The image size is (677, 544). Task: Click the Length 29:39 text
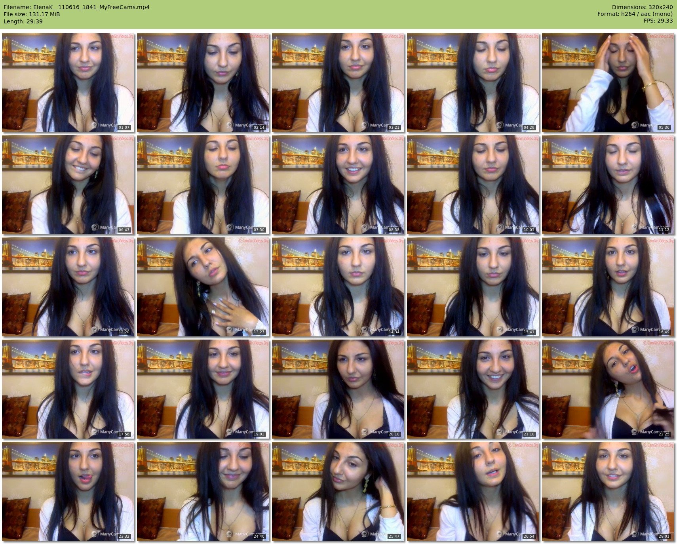[23, 21]
